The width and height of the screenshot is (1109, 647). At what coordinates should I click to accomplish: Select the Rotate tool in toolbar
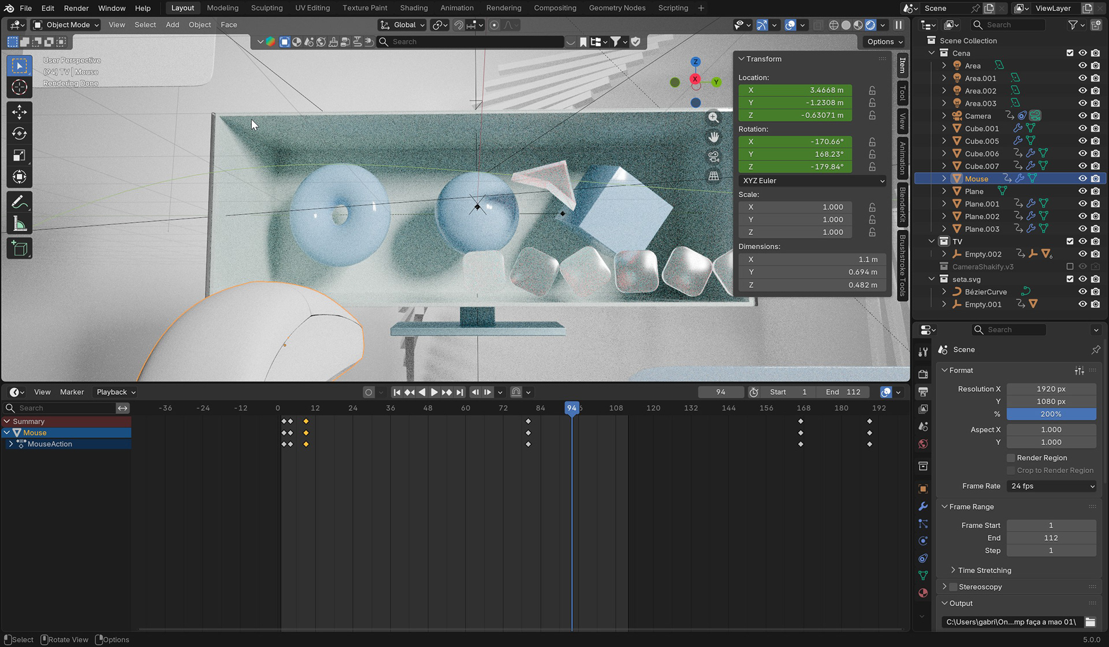click(x=19, y=133)
